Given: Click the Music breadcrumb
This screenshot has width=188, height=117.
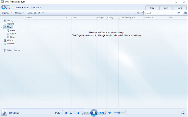Looking at the screenshot, I should [27, 7].
